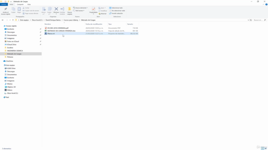
Task: Click the Historial button
Action: click(x=102, y=14)
